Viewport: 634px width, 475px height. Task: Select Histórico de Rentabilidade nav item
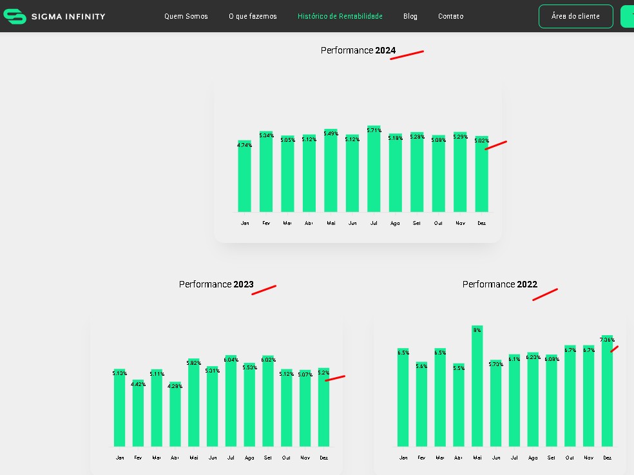tap(340, 16)
